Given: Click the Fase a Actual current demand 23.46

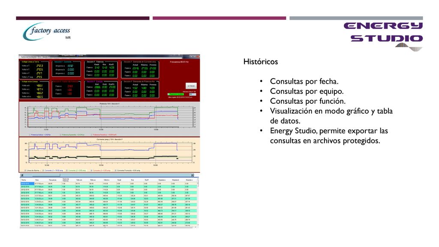Looking at the screenshot, I should coord(135,68).
